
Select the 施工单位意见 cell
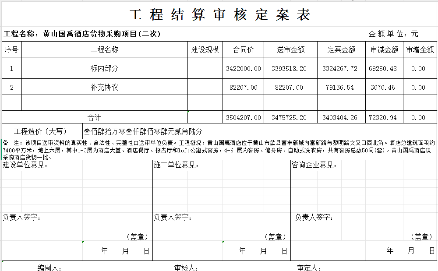(x=177, y=165)
